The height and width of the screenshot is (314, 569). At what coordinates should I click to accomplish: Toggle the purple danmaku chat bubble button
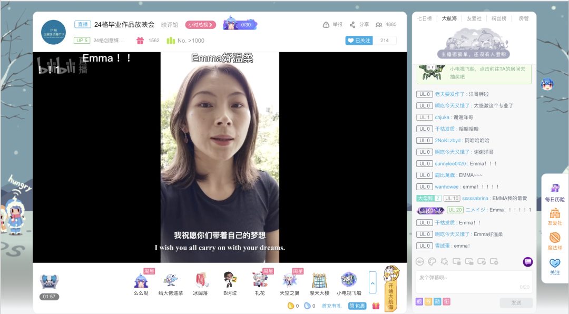527,262
